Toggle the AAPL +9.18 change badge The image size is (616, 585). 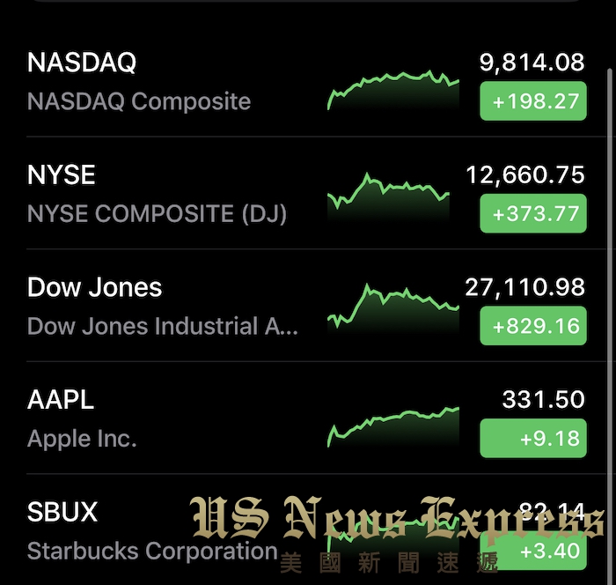pyautogui.click(x=533, y=438)
